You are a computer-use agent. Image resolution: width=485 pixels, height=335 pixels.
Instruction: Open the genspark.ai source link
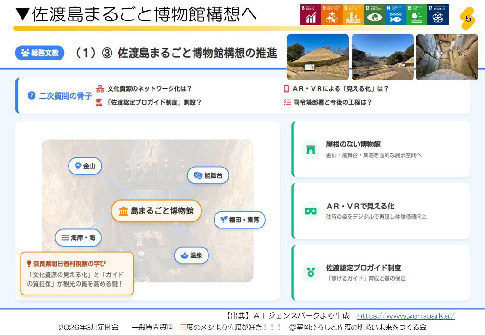405,316
